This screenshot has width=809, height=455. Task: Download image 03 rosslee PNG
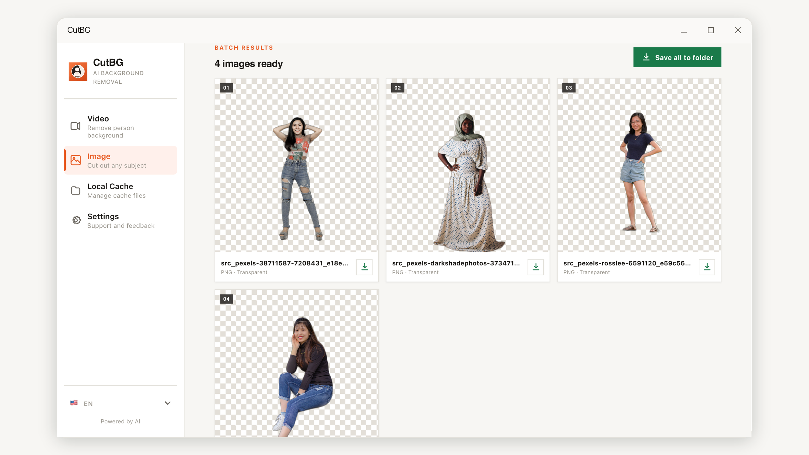[707, 267]
